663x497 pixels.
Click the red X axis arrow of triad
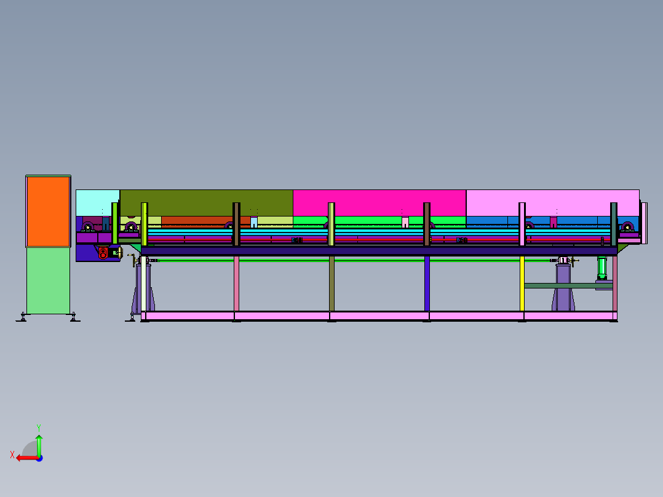point(26,458)
